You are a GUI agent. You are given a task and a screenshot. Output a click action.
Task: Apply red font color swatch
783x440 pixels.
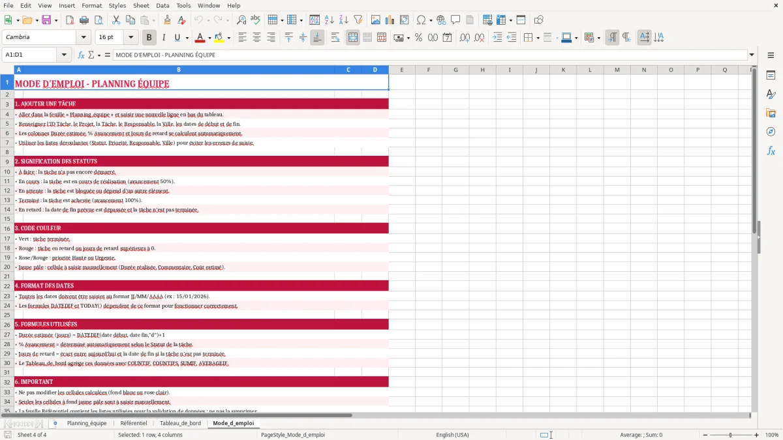200,38
